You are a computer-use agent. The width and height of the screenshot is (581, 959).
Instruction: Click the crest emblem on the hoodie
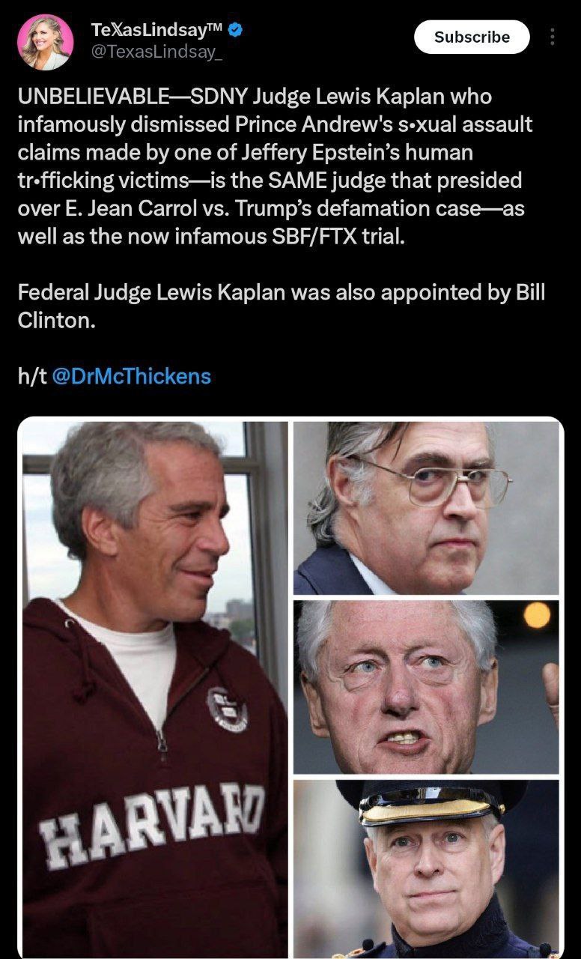(227, 708)
